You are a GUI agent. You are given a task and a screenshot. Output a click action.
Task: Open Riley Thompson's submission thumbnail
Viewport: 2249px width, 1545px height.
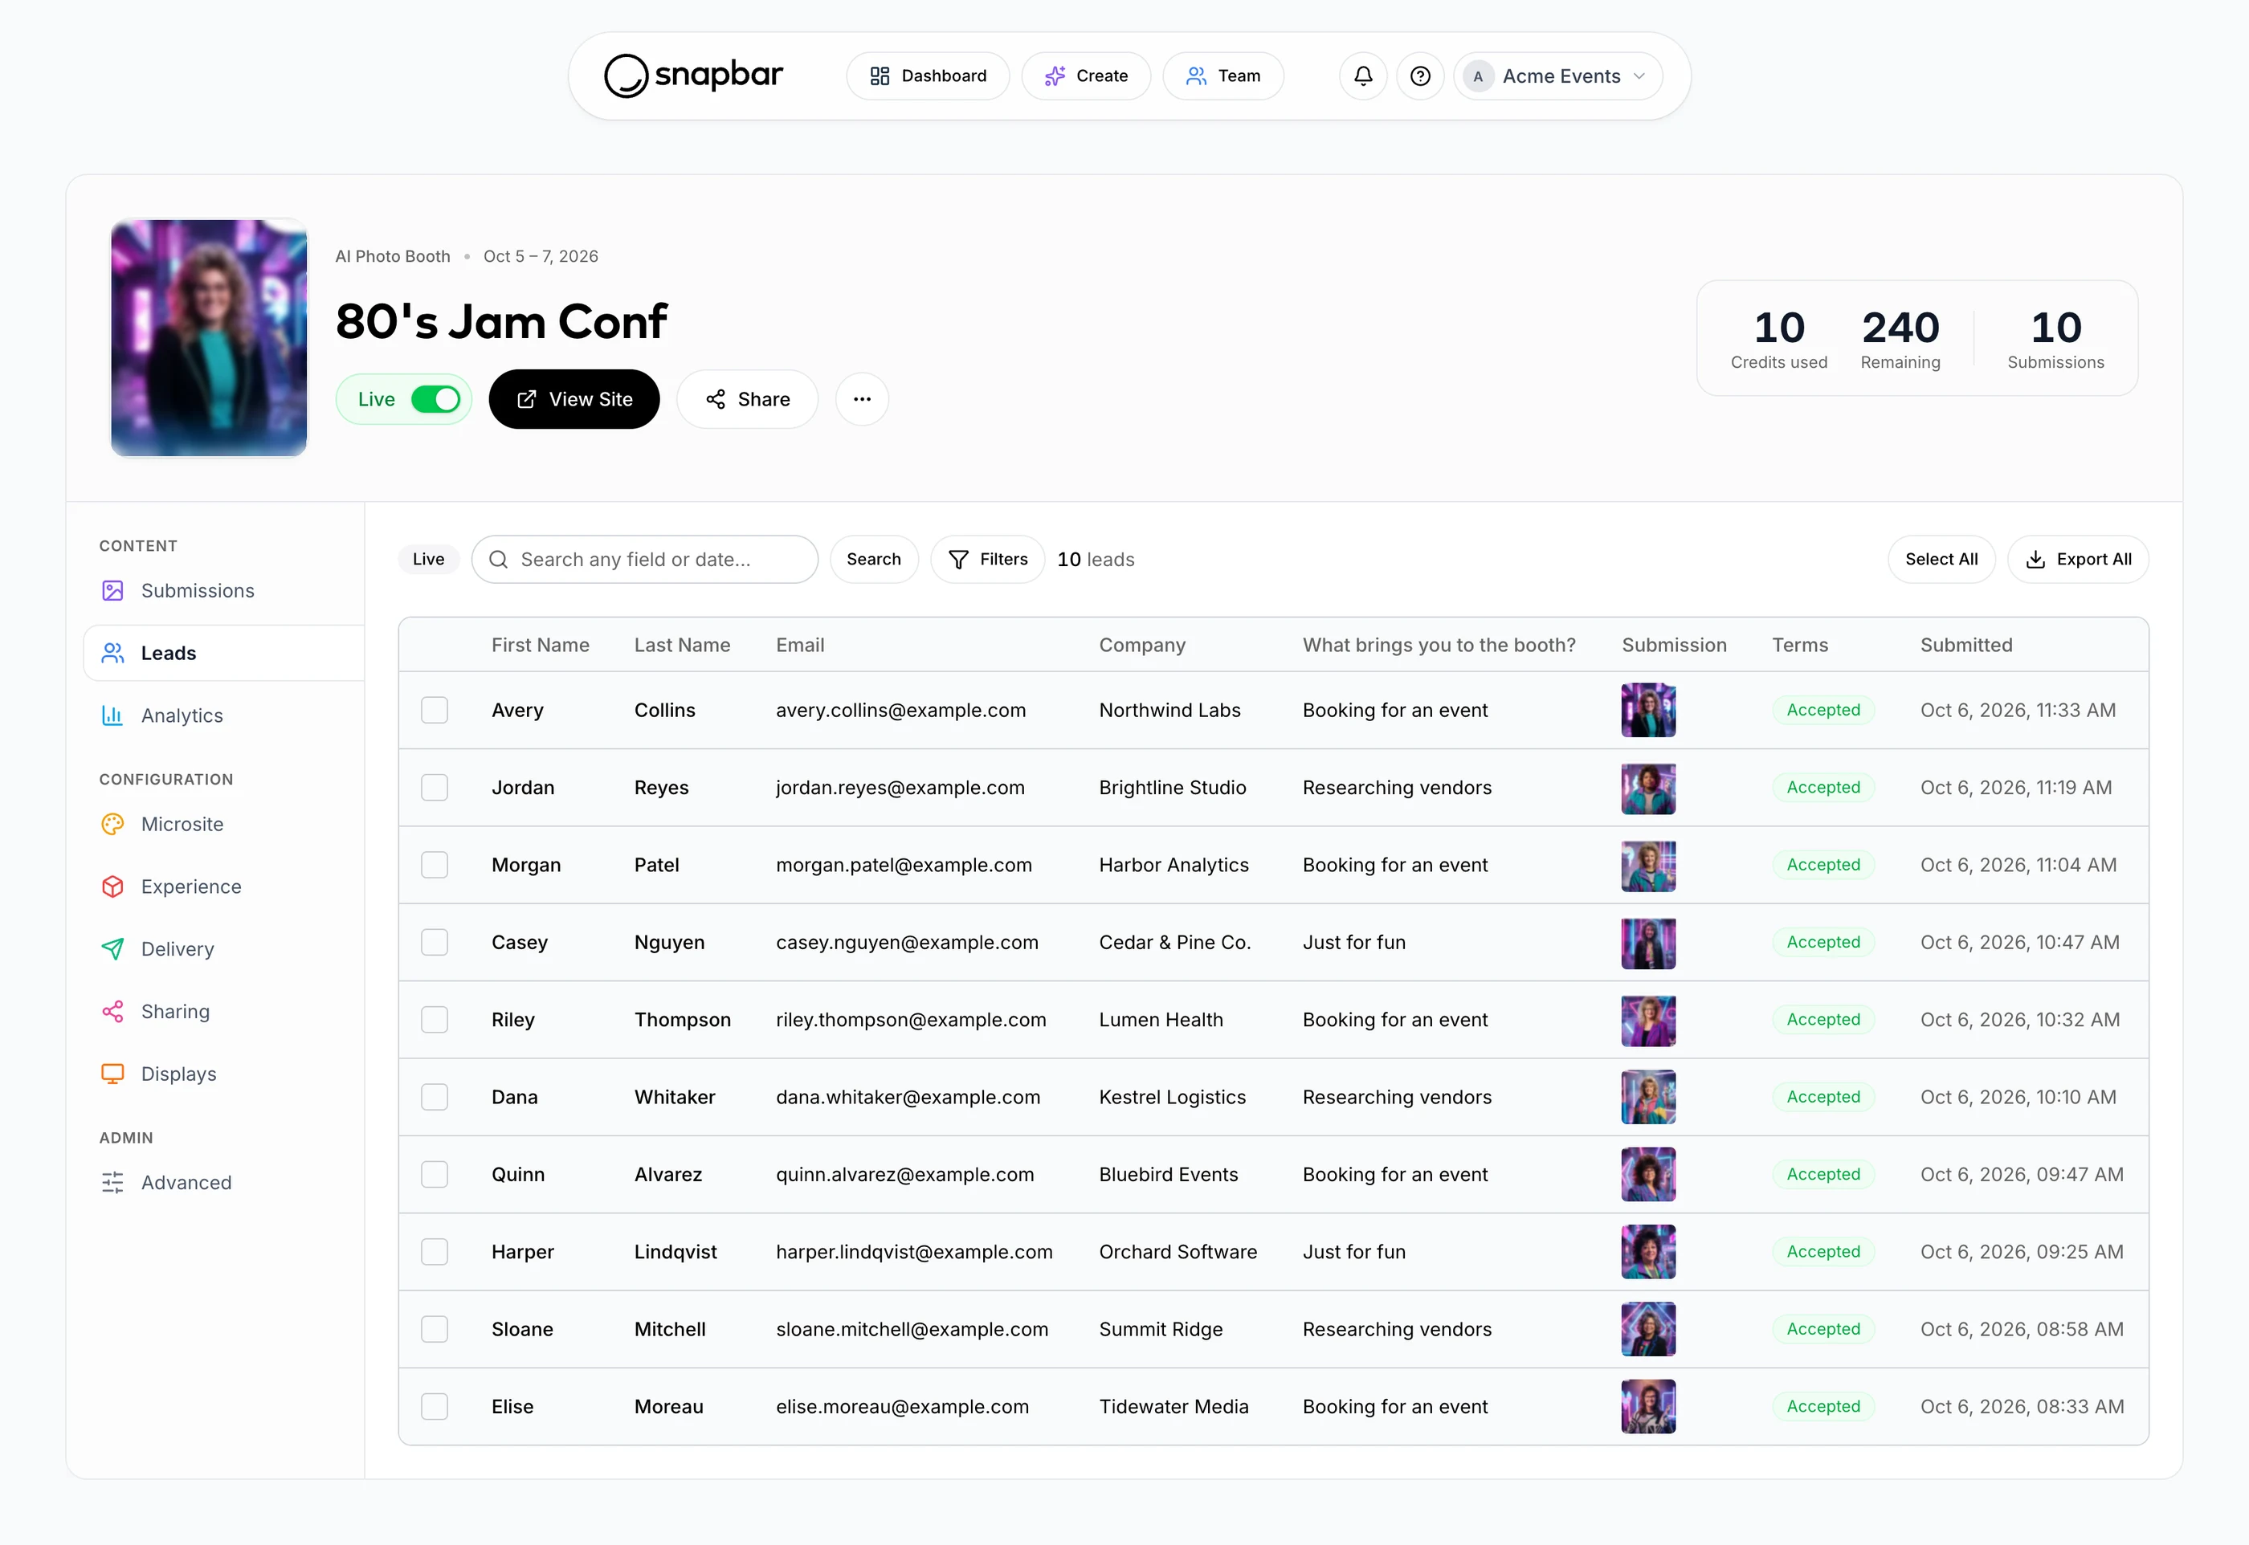[x=1647, y=1019]
